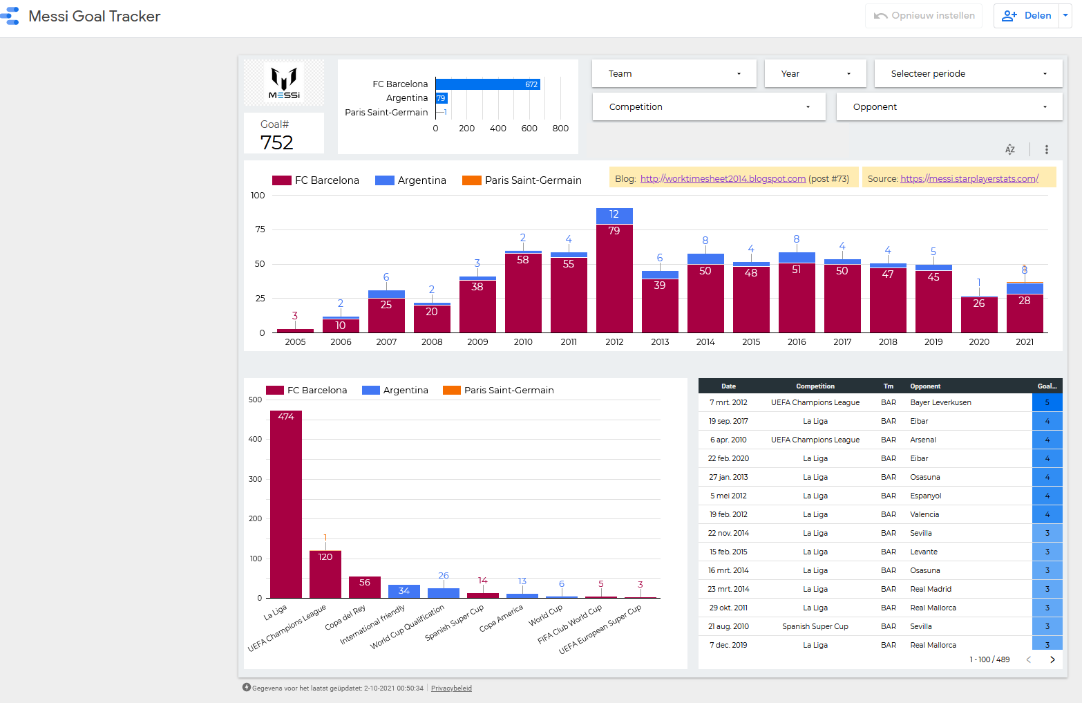Click the Privacybeleid link in the footer
Screen dimensions: 1082x703
coord(451,688)
